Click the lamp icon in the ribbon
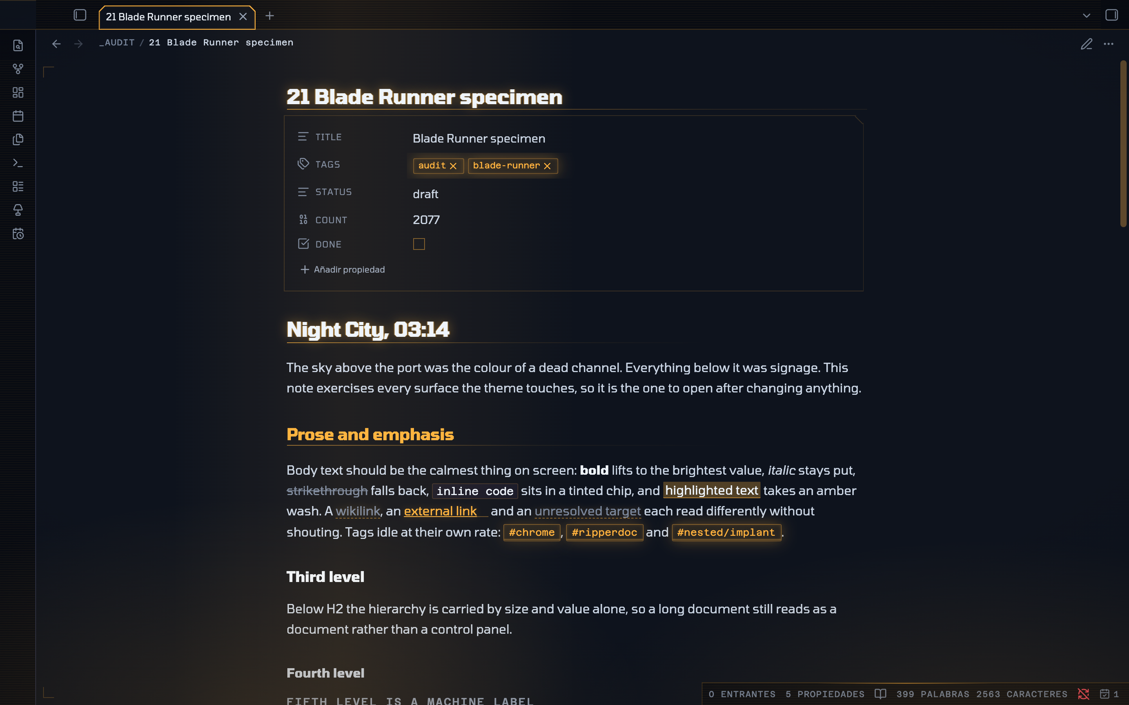The image size is (1129, 705). 18,210
